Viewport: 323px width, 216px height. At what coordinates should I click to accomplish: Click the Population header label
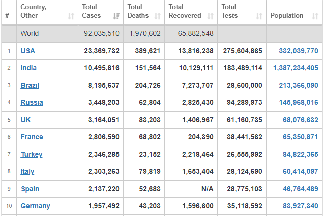click(286, 15)
